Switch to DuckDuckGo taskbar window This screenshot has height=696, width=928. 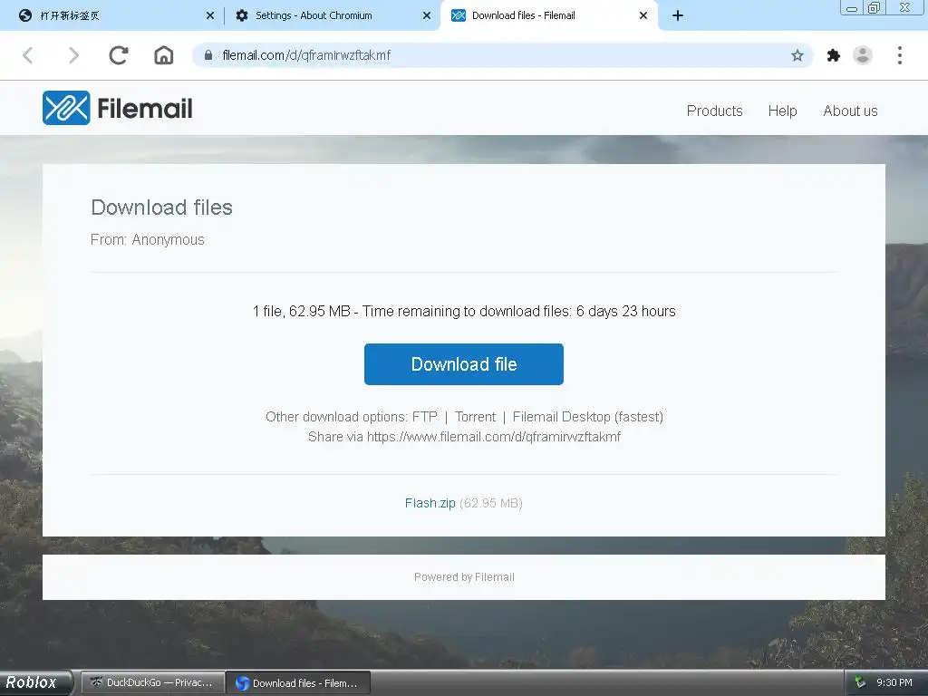tap(152, 682)
